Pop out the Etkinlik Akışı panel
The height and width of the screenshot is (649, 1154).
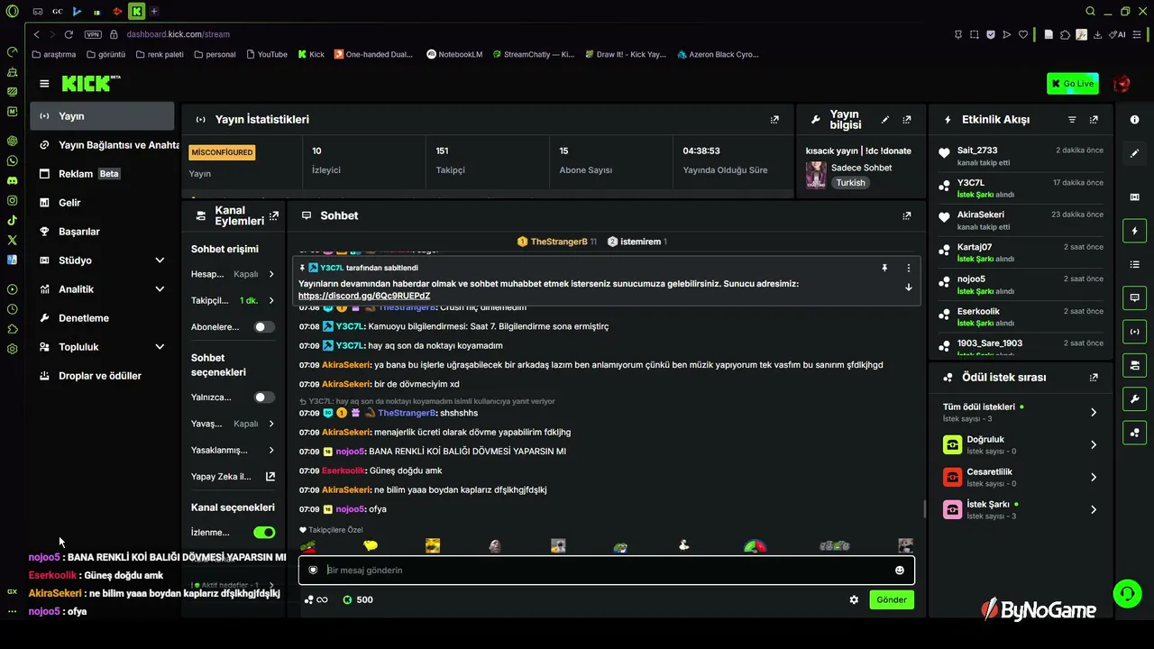pyautogui.click(x=1094, y=120)
